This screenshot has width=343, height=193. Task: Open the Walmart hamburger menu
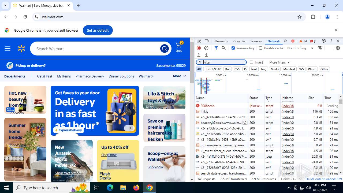(x=8, y=49)
